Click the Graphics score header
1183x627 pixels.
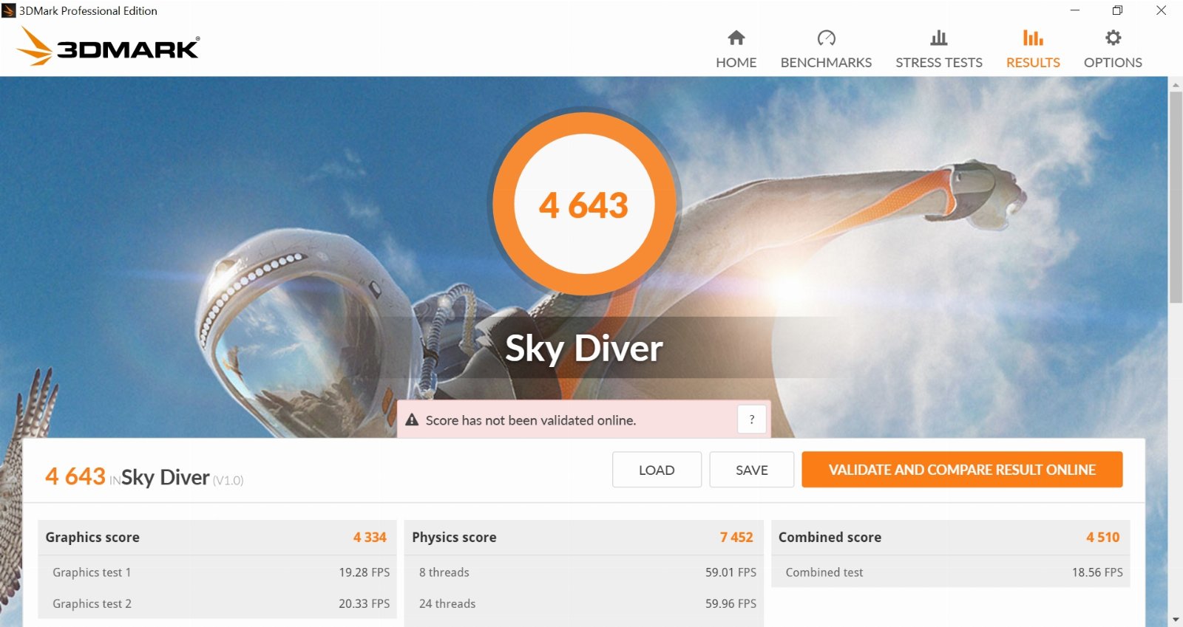pos(92,538)
